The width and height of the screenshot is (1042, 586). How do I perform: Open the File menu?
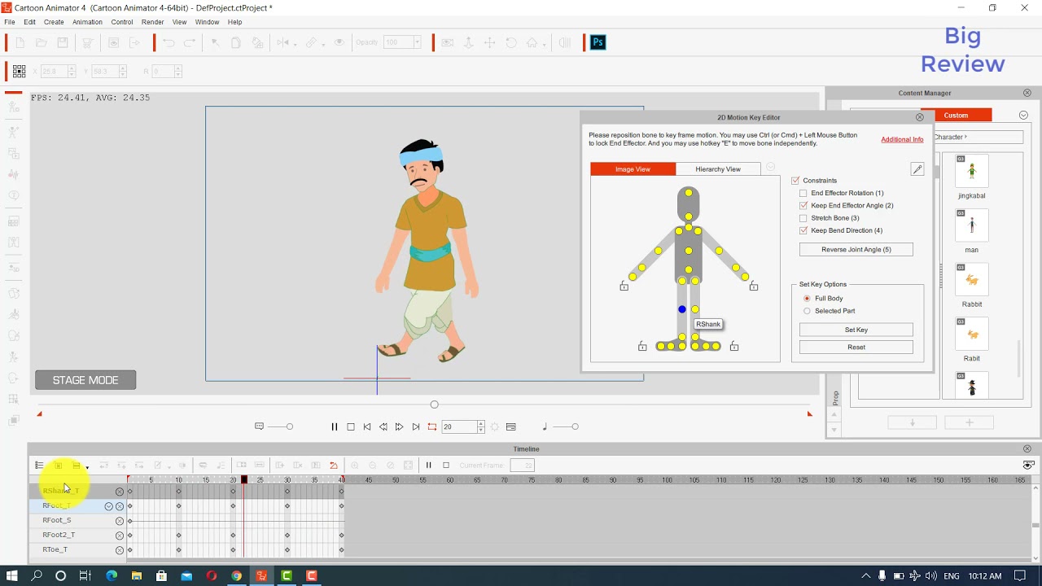(x=10, y=22)
